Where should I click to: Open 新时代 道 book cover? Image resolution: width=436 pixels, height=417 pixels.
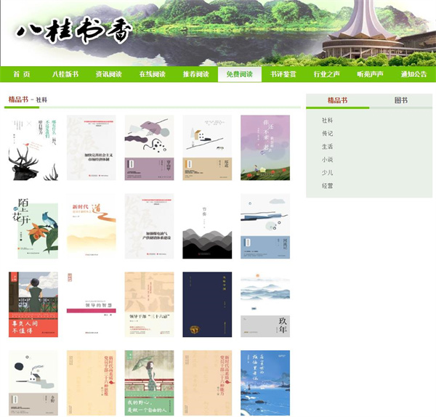(x=92, y=226)
